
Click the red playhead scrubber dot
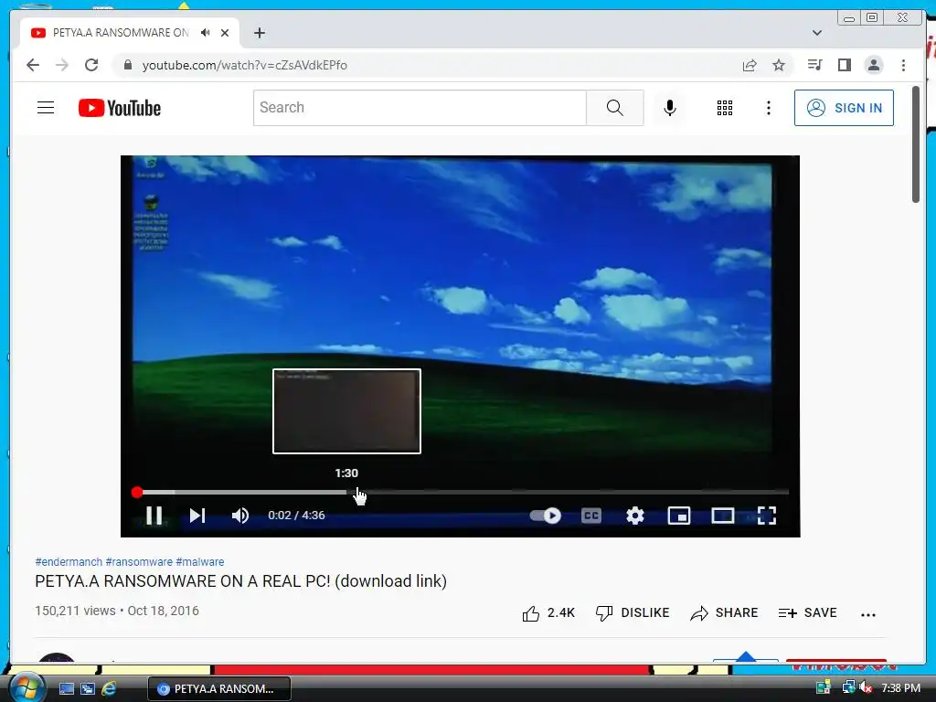(137, 493)
